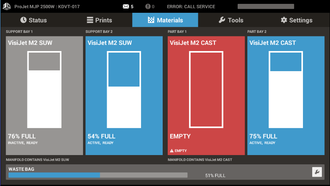Click the waste bag fill progress bar
Image resolution: width=330 pixels, height=186 pixels.
coord(98,175)
